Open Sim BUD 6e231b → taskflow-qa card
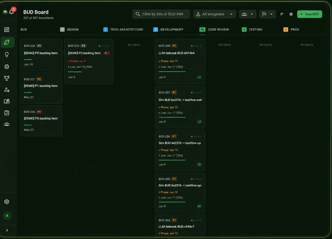The image size is (332, 239). click(x=180, y=150)
